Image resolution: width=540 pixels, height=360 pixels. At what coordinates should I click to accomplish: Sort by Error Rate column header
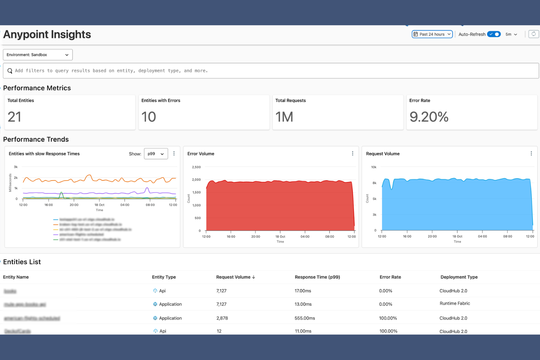[390, 277]
